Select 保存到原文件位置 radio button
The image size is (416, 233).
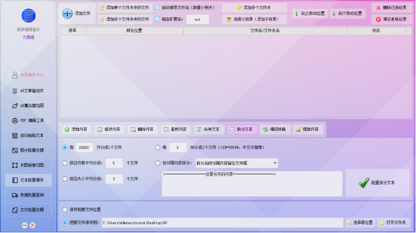click(x=65, y=210)
